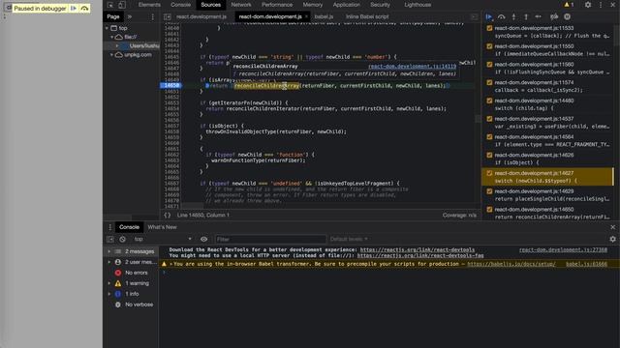Uncheck breakpoint react-dom.development.js:11550
620x348 pixels.
pyautogui.click(x=489, y=46)
